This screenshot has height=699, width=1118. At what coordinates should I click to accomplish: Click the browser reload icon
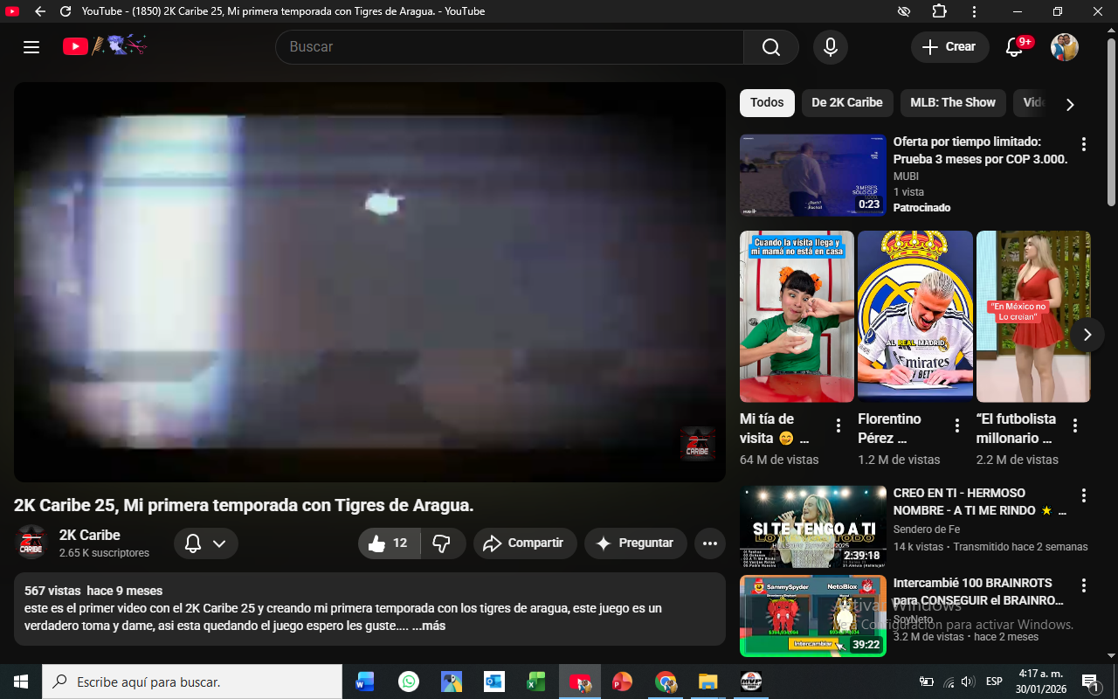coord(66,11)
